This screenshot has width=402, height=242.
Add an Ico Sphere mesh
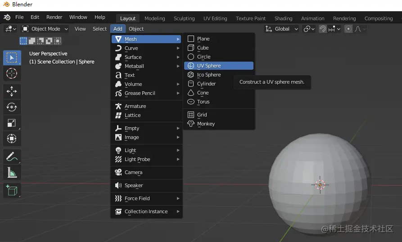click(219, 75)
